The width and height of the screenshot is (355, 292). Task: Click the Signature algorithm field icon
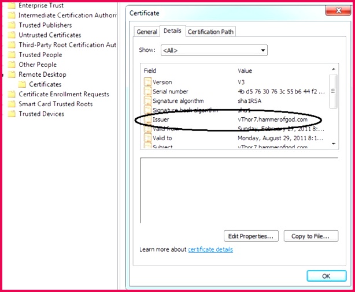pos(148,100)
